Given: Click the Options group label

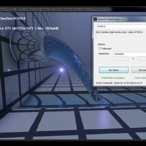Looking at the screenshot, I should (x=101, y=44).
